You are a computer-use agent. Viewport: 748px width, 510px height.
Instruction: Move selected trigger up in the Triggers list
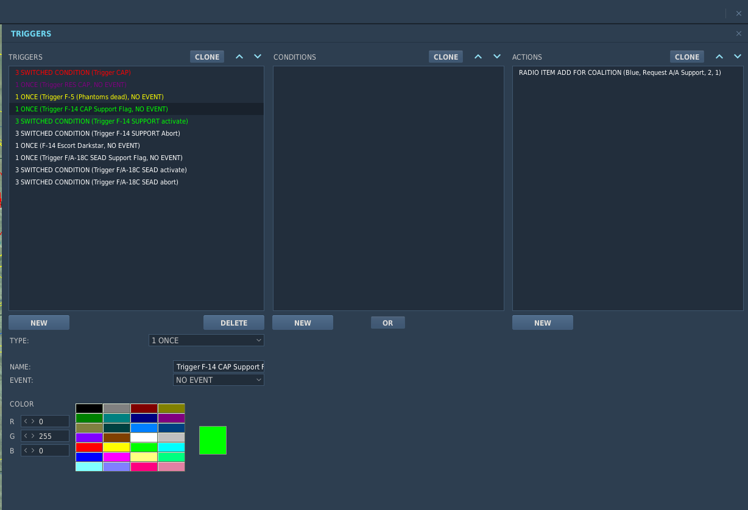point(239,57)
